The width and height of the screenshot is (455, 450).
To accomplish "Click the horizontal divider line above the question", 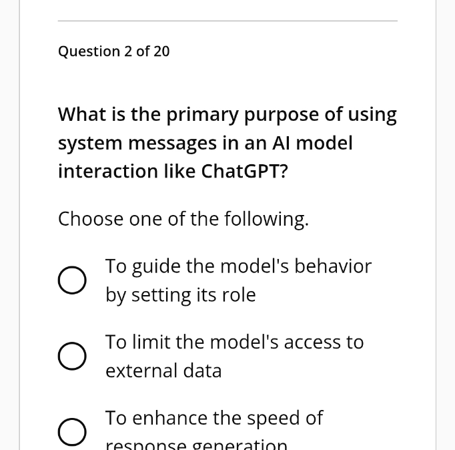I will 227,21.
